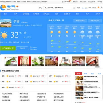Open 手机天气网 link in top bar
The width and height of the screenshot is (103, 103).
83,2
